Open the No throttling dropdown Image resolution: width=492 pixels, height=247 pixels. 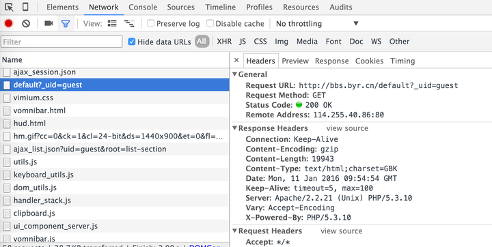point(317,23)
